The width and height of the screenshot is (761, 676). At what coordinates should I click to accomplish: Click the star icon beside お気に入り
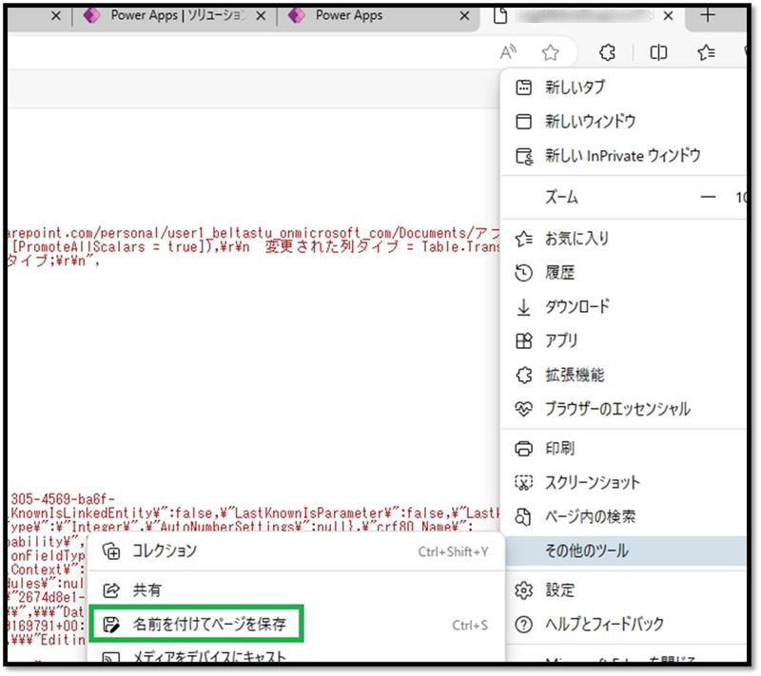click(524, 239)
